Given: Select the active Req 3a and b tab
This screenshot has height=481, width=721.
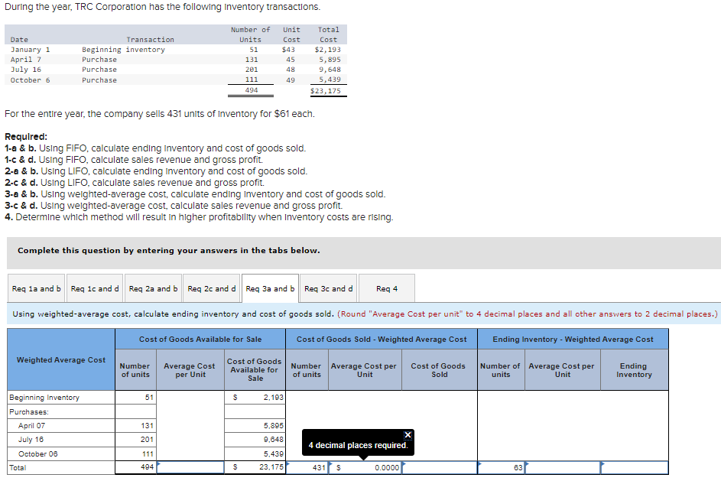Looking at the screenshot, I should (x=270, y=288).
